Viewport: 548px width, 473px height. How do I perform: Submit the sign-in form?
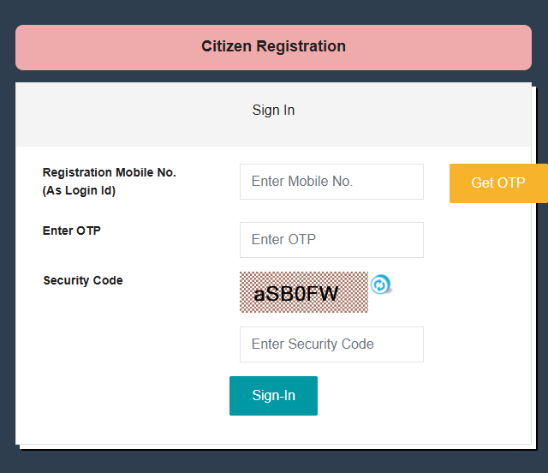(273, 396)
